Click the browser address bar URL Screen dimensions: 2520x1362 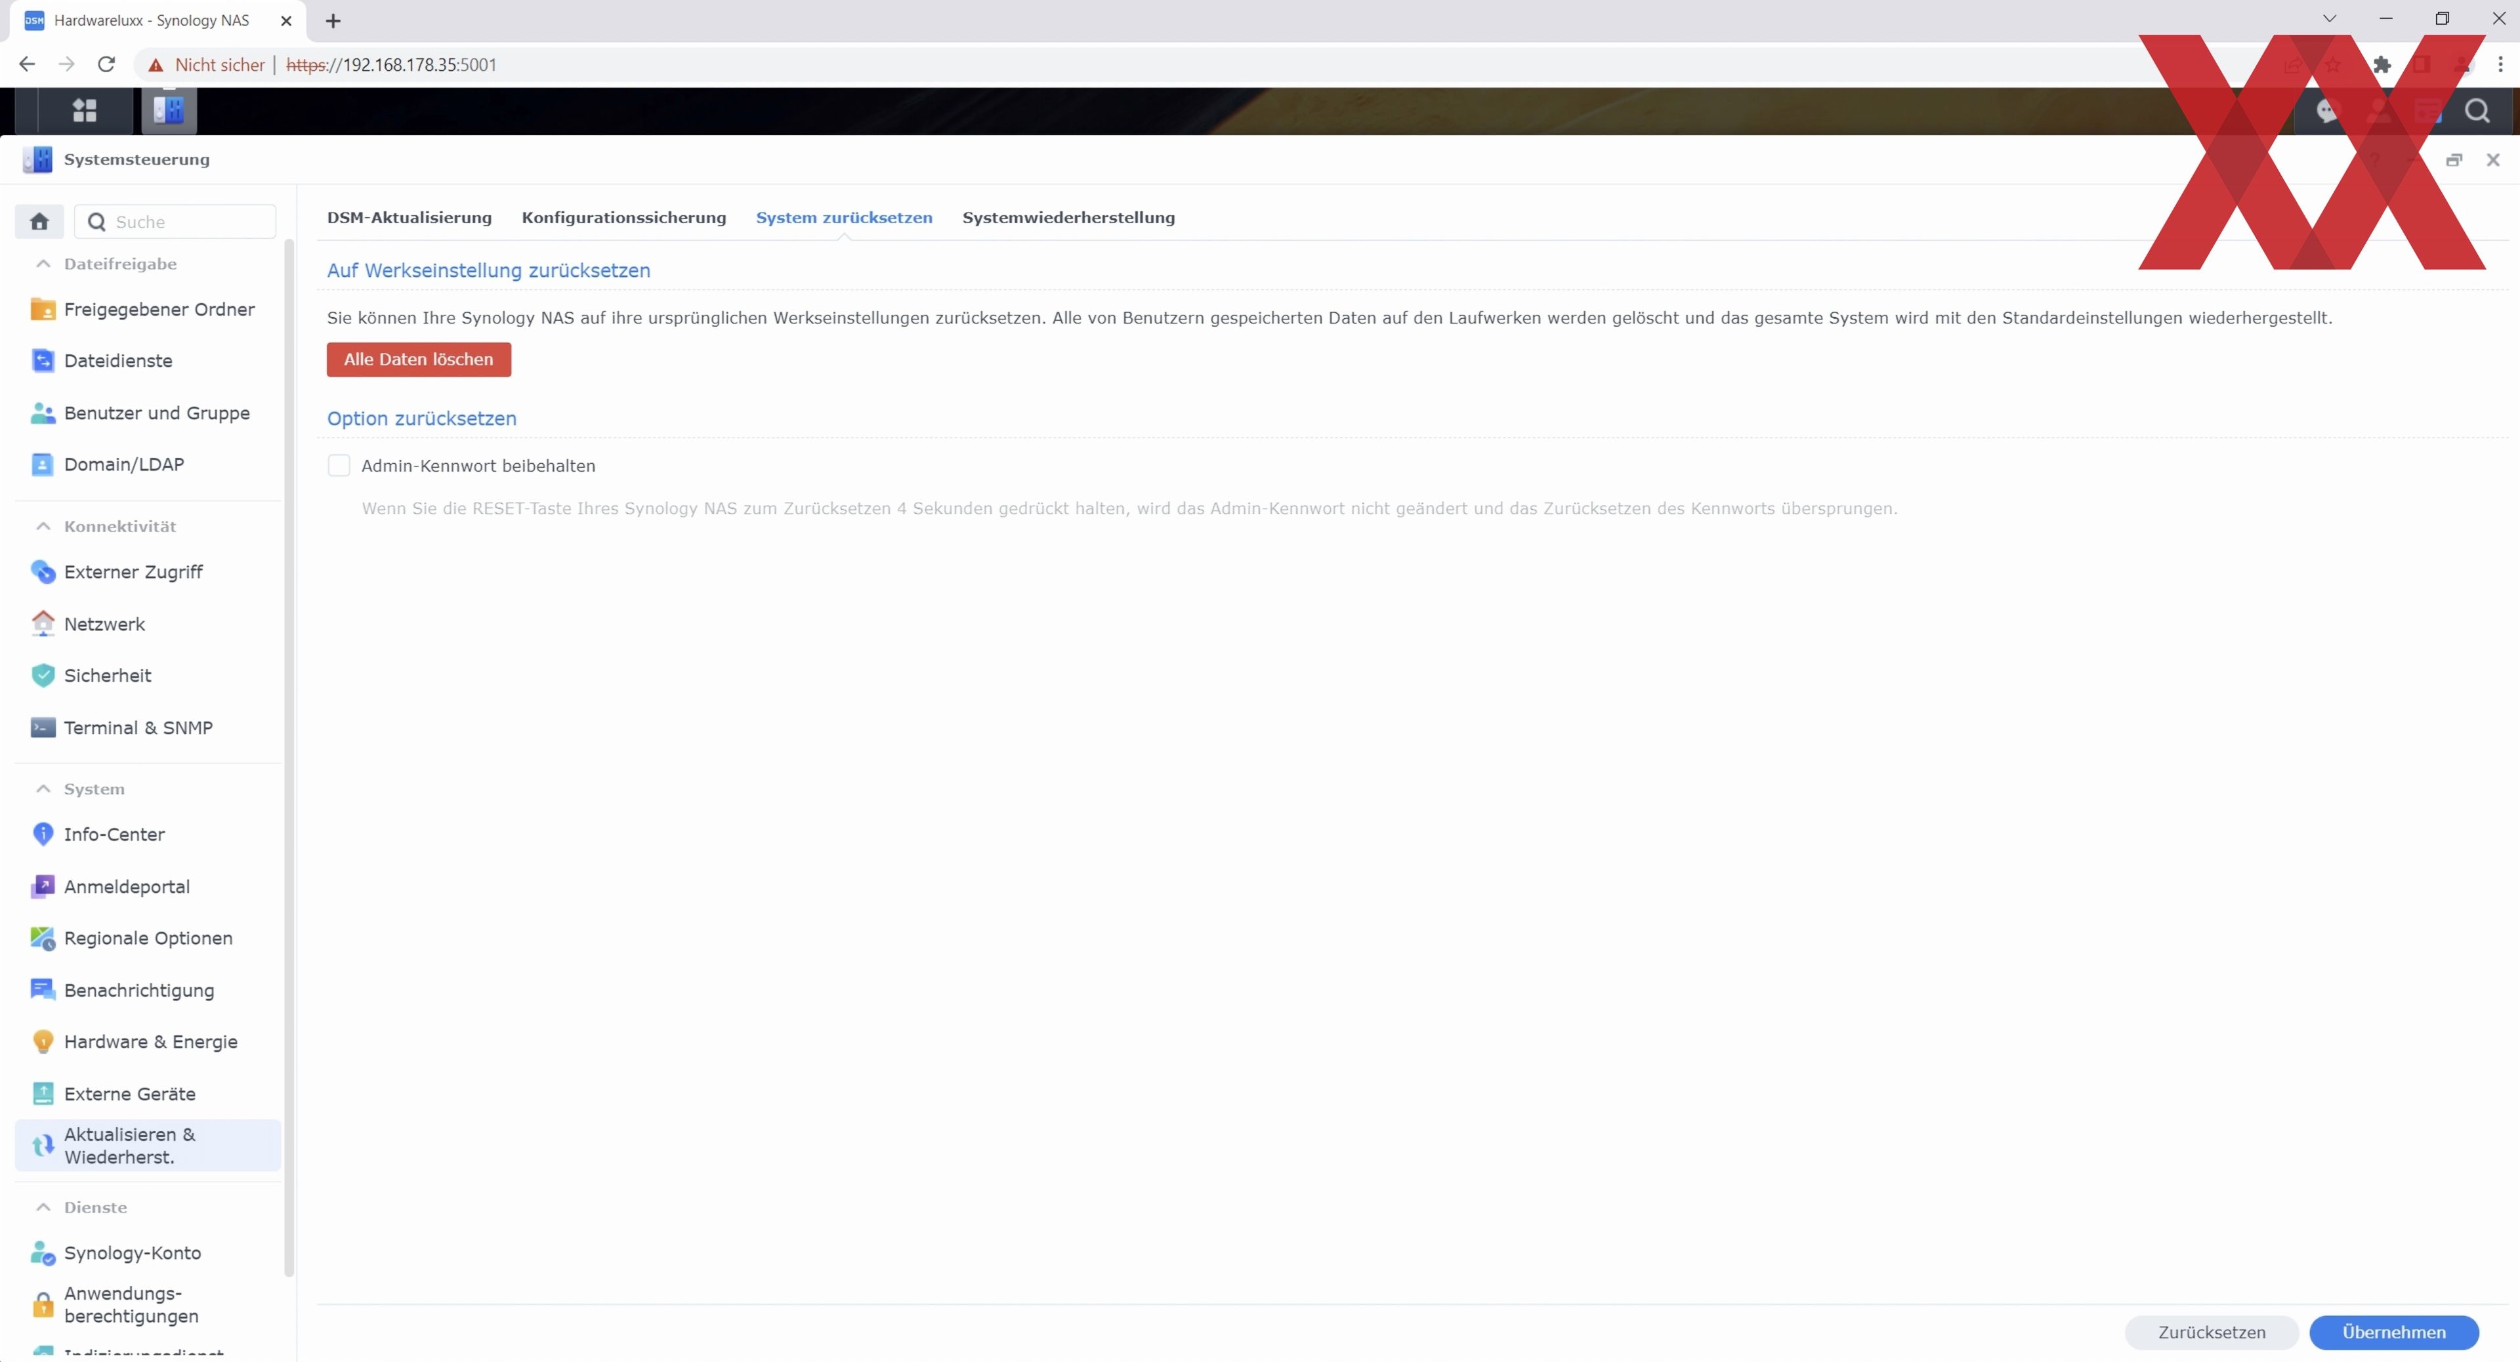click(x=391, y=64)
